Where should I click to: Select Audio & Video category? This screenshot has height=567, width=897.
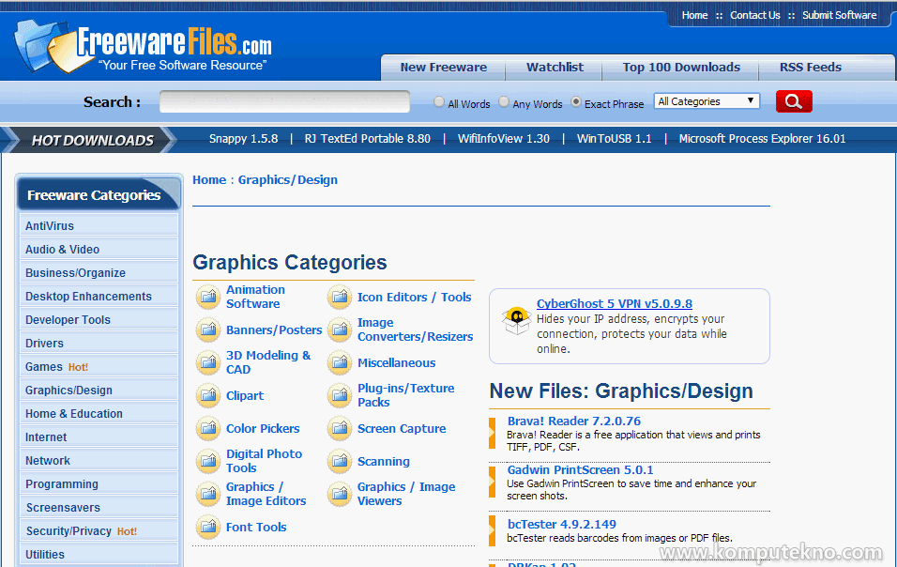click(x=99, y=249)
